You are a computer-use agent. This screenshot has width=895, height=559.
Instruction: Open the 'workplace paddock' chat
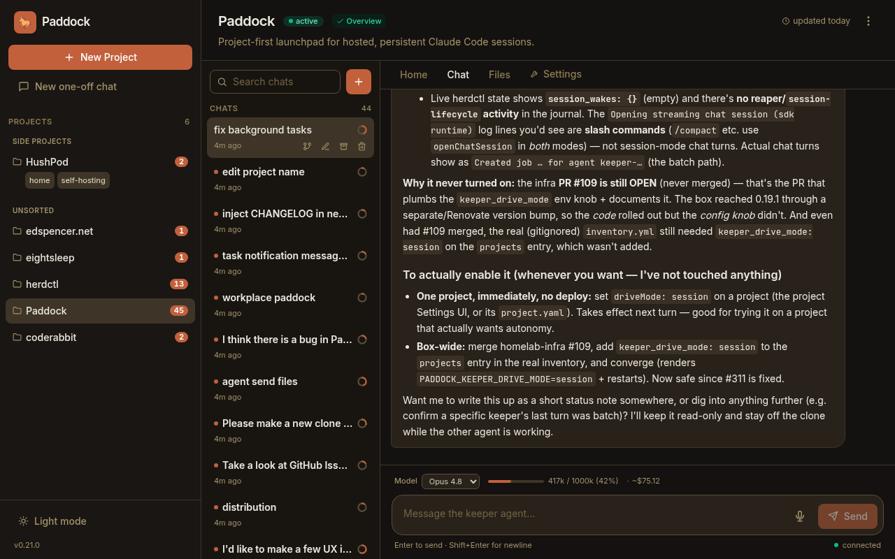[290, 305]
